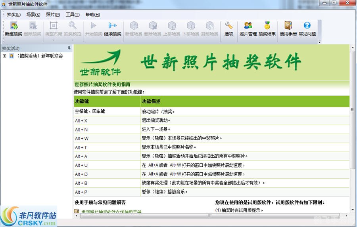Click the horizontal scrollbar thumb

[210, 216]
